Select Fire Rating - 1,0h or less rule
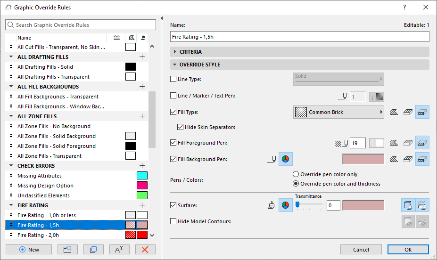Screen dimensions: 437x260 click(x=77, y=215)
